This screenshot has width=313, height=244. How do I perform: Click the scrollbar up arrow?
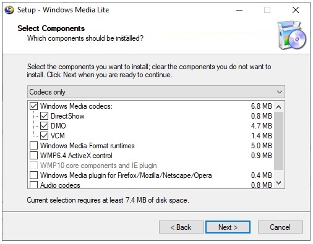click(x=279, y=107)
